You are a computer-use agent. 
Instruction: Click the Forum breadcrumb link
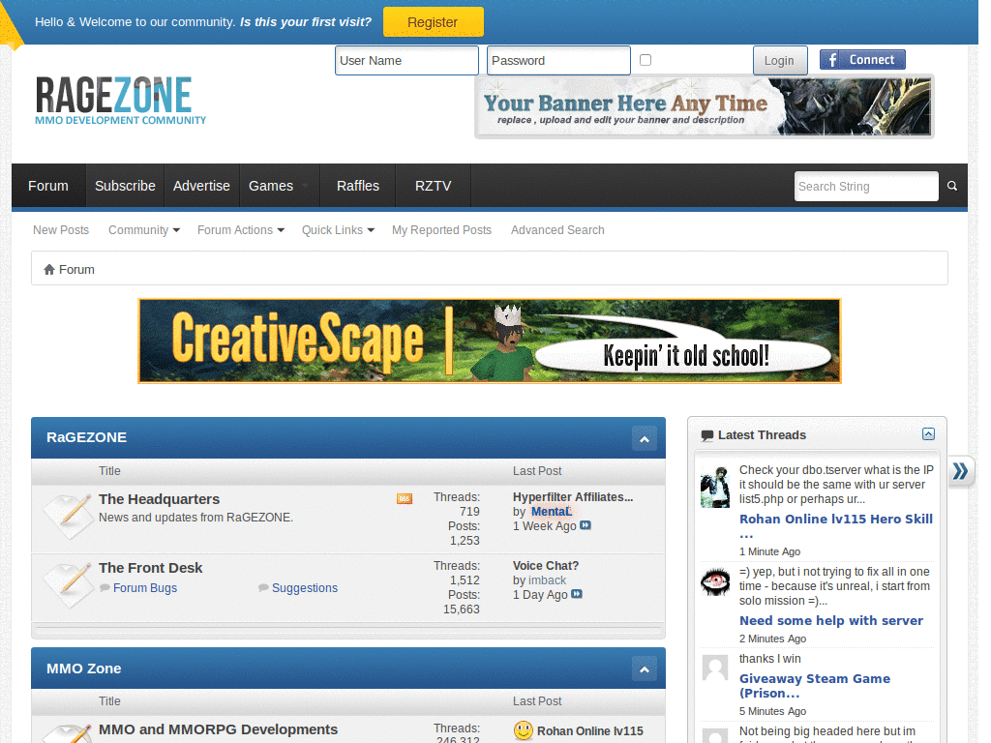(x=76, y=270)
